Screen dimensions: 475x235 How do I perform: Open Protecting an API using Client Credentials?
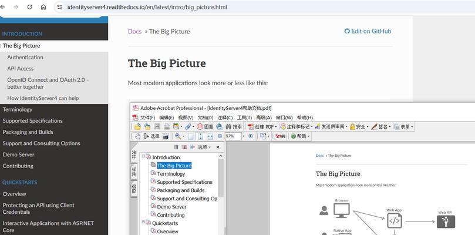pyautogui.click(x=39, y=209)
